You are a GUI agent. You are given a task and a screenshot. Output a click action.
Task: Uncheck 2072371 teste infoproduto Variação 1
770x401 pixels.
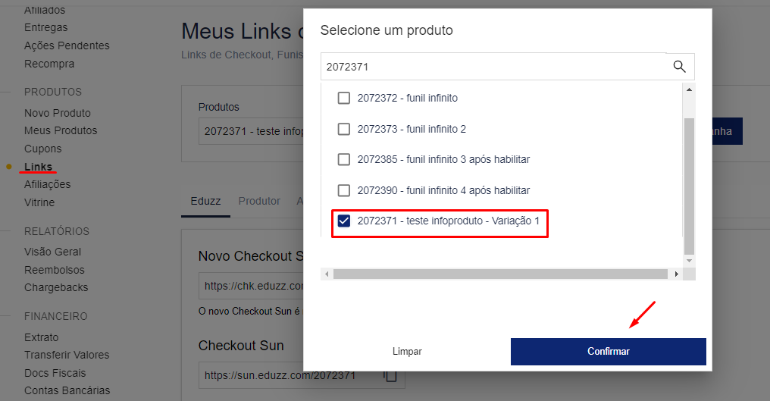344,221
